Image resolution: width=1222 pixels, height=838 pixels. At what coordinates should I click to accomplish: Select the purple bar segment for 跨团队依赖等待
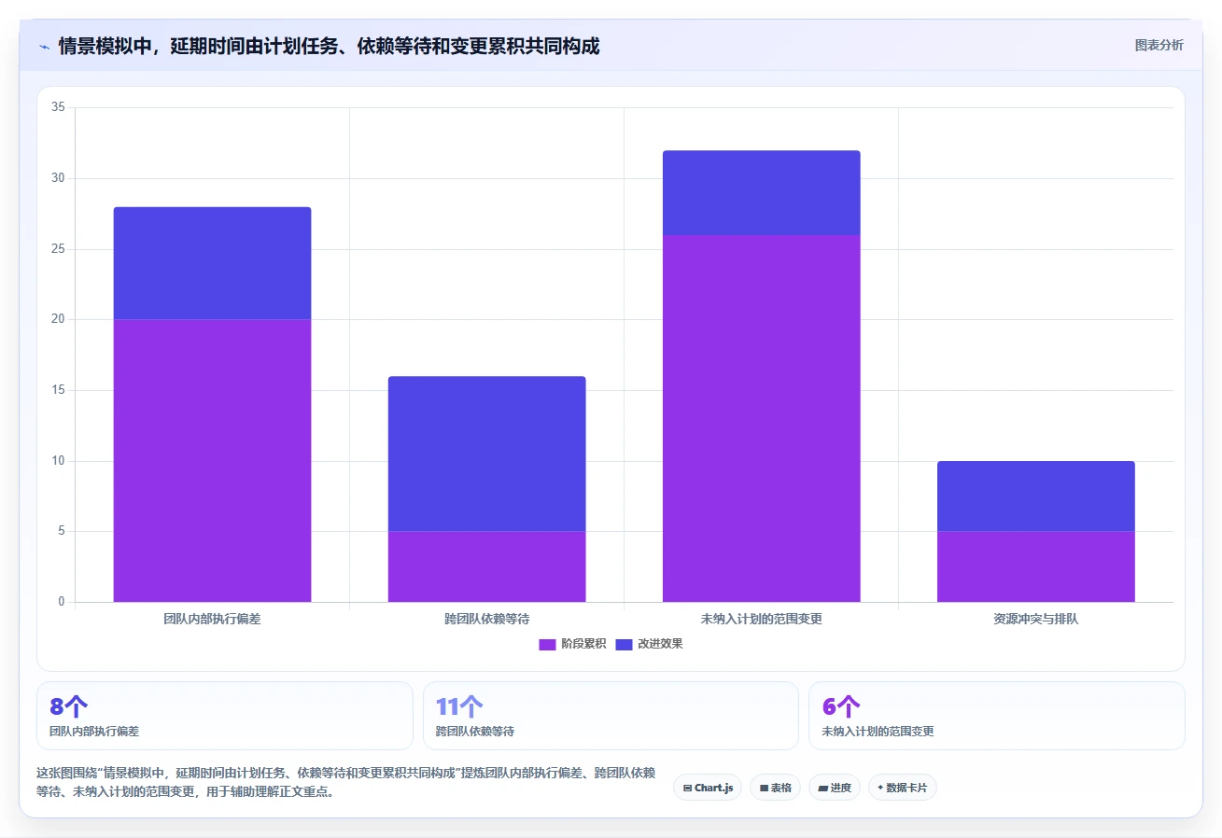[486, 566]
